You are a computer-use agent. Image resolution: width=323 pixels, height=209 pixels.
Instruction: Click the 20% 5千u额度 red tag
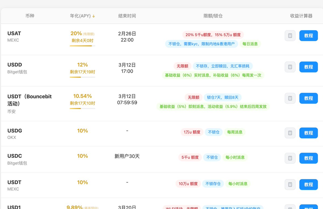213,35
